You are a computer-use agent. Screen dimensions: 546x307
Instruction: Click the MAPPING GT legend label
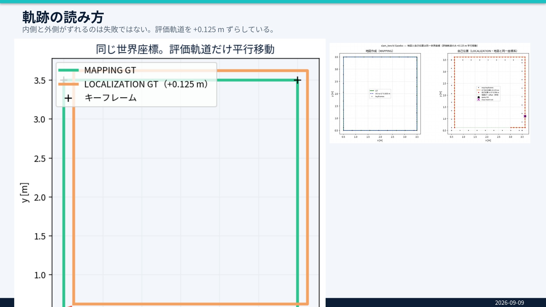[110, 70]
